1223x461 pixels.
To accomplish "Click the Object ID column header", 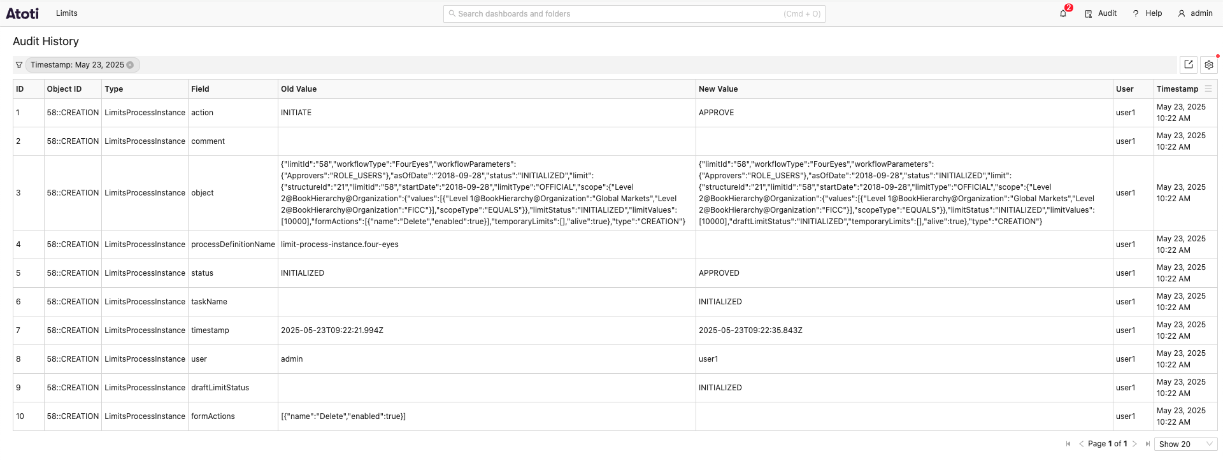I will [64, 89].
